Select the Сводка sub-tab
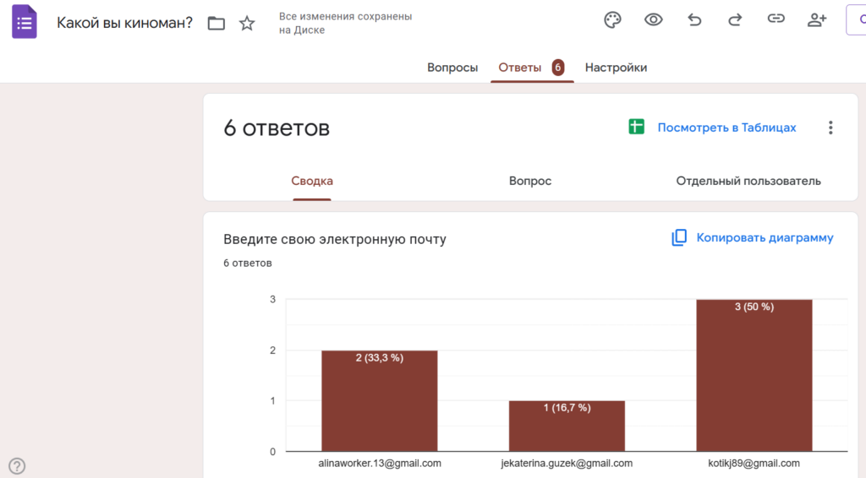This screenshot has width=866, height=478. pyautogui.click(x=312, y=181)
